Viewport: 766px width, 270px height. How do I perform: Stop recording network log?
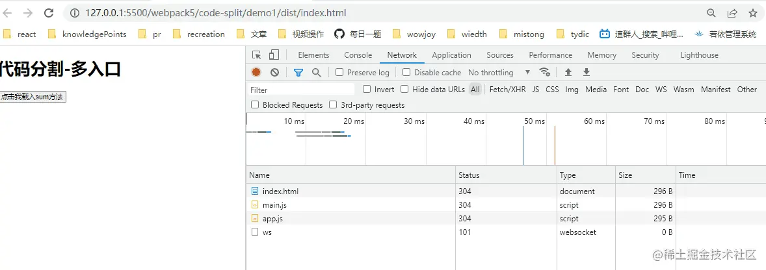click(257, 73)
